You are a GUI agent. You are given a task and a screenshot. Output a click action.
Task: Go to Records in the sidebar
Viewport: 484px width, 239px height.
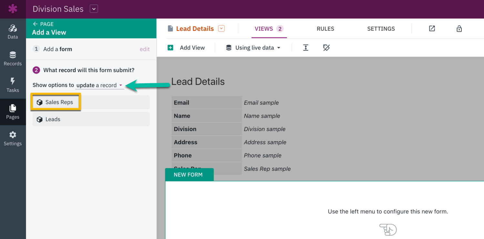13,58
